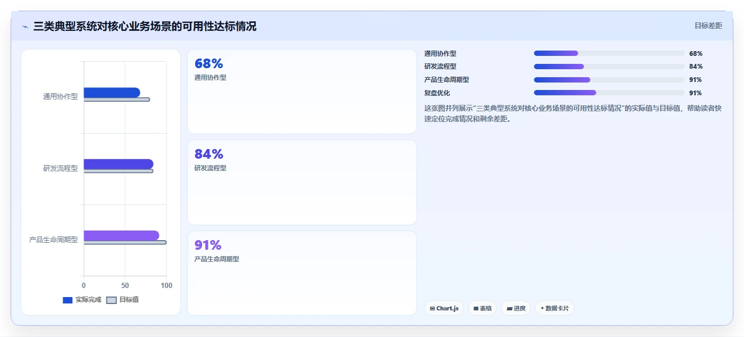Click the 91% value in 产品生命周期型 card
The height and width of the screenshot is (337, 744).
(x=208, y=245)
